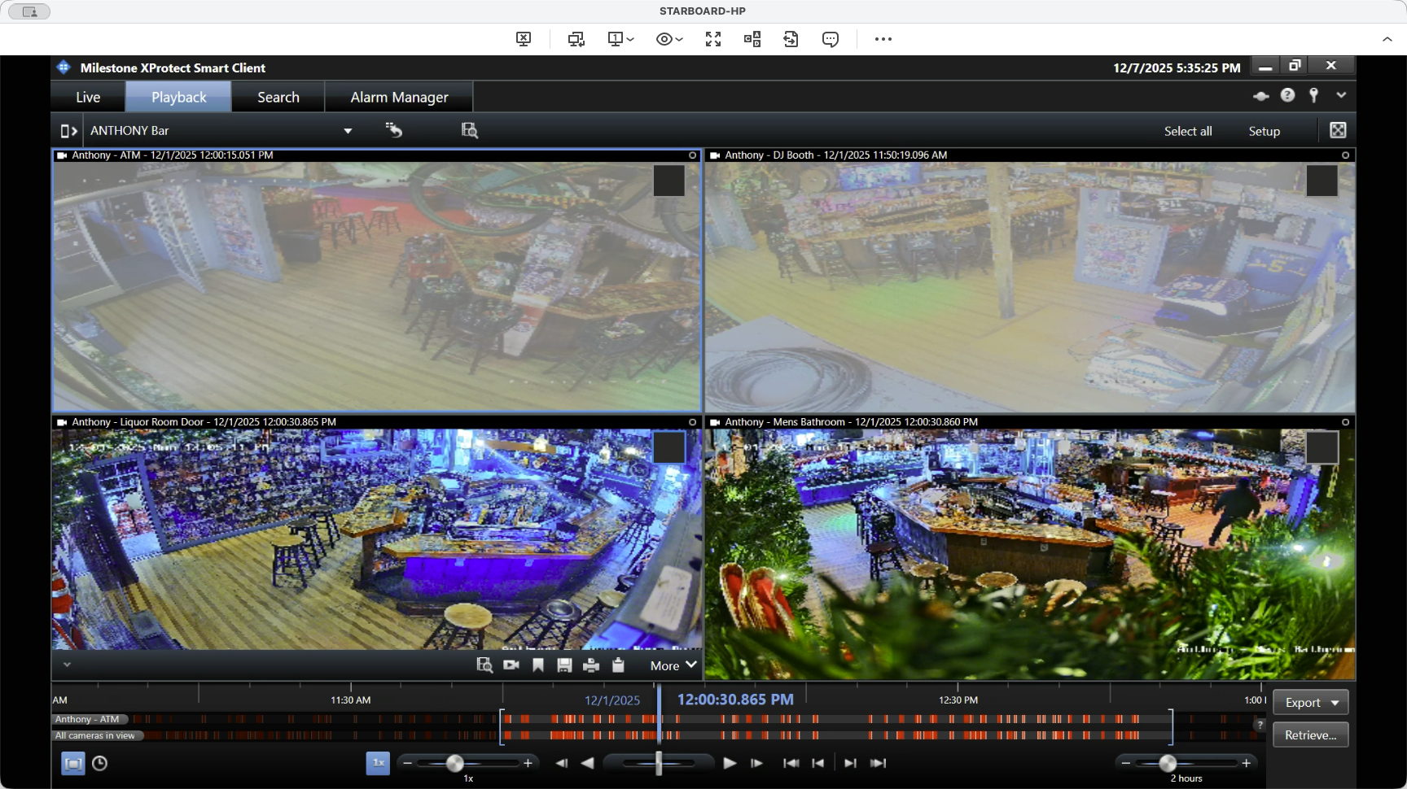Click the Anthony - DJ Booth title bar indicator circle
This screenshot has width=1407, height=789.
[1345, 155]
